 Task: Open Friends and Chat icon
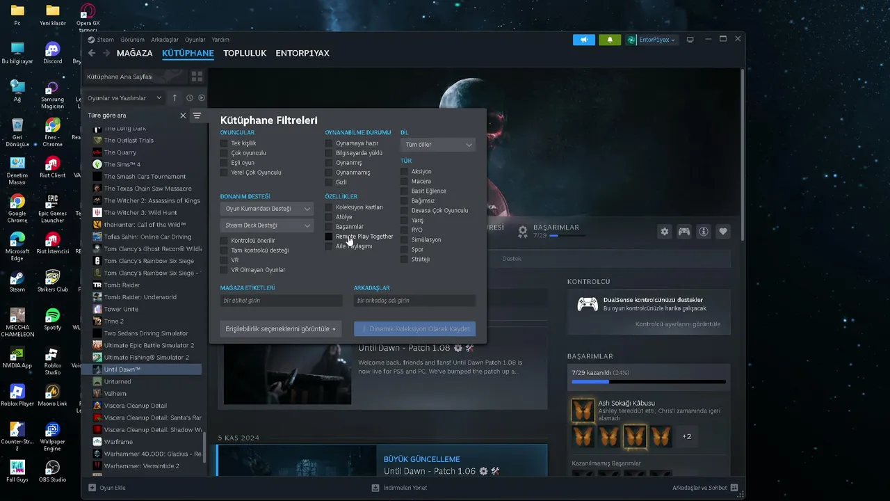(734, 488)
